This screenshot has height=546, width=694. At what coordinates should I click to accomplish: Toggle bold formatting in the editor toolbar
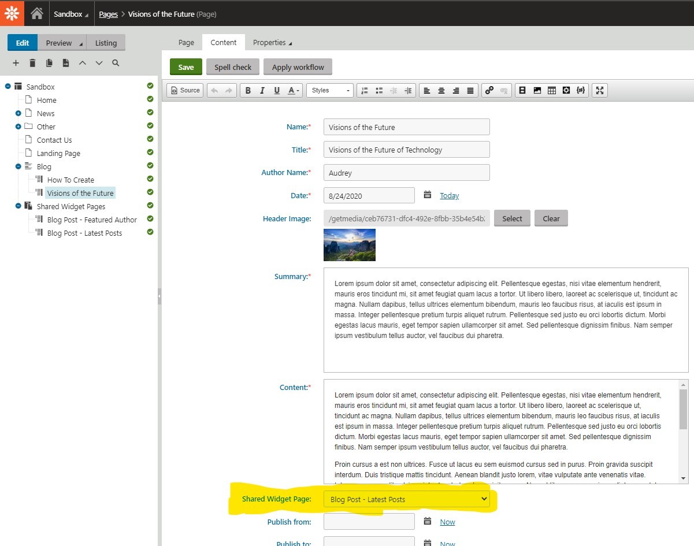(x=248, y=90)
